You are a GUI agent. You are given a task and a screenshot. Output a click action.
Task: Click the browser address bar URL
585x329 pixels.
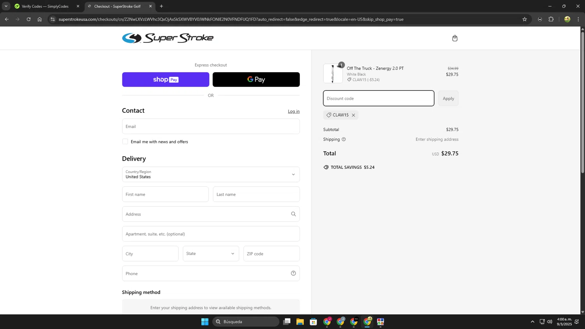point(231,19)
